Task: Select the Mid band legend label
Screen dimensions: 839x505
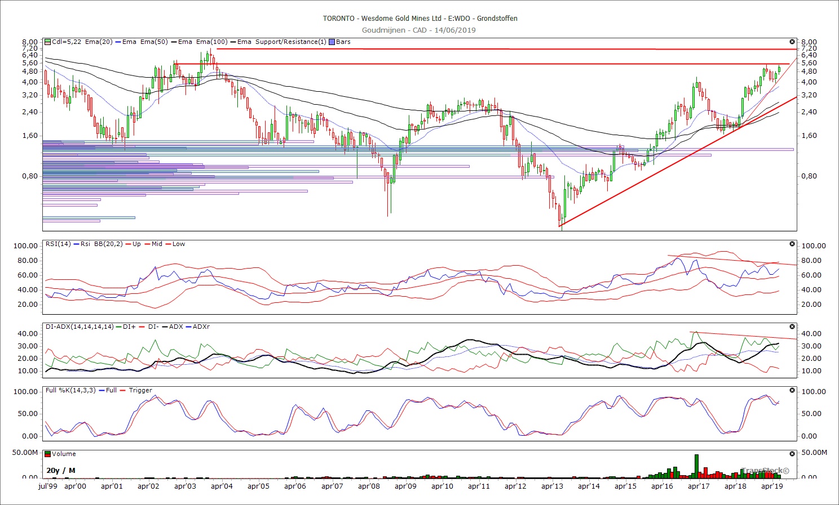Action: tap(157, 244)
